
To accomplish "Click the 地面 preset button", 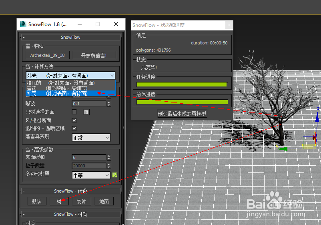I will tap(104, 201).
